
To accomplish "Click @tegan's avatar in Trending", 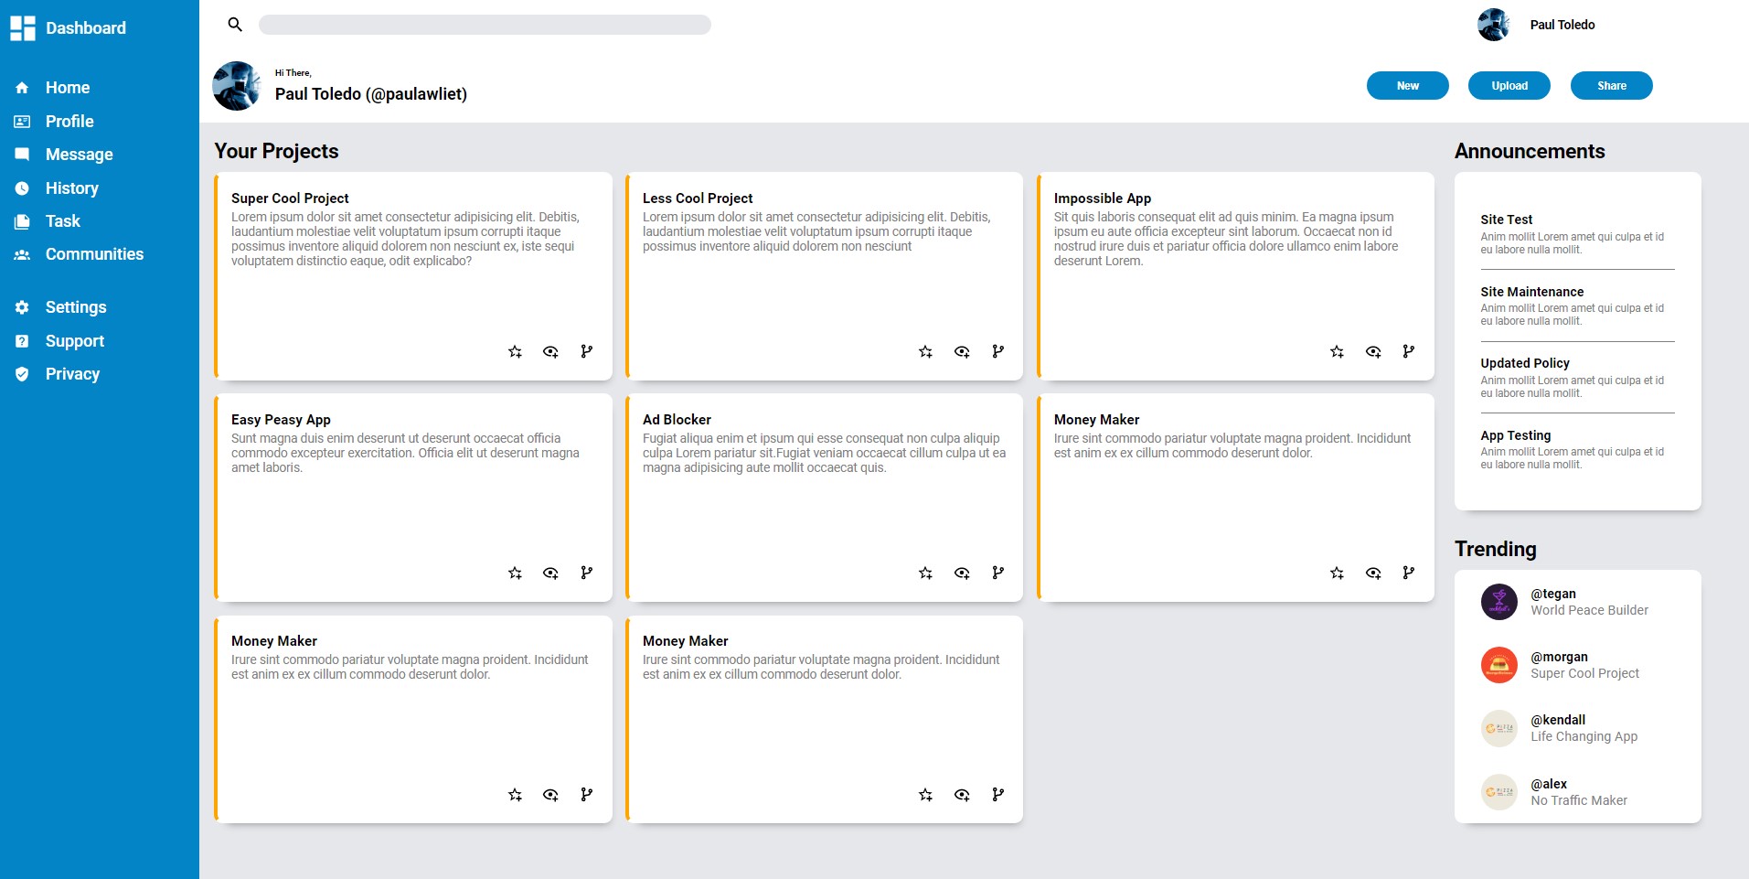I will click(x=1498, y=601).
